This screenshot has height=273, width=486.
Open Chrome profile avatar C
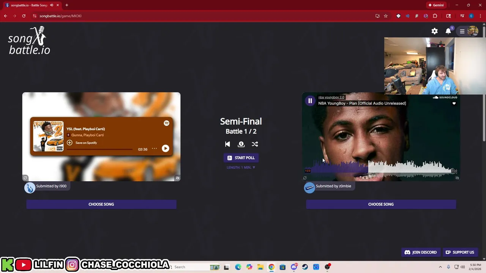[x=471, y=16]
